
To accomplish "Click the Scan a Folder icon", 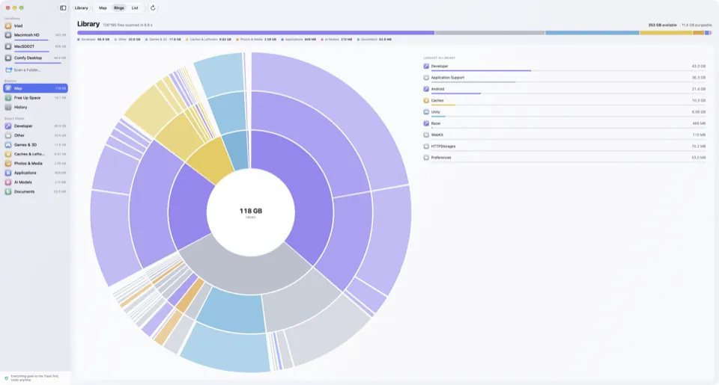I will point(8,70).
